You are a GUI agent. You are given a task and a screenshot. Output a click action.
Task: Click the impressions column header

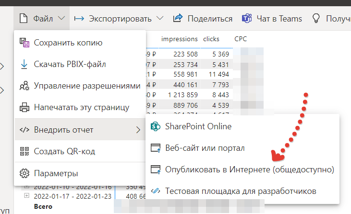tap(179, 39)
